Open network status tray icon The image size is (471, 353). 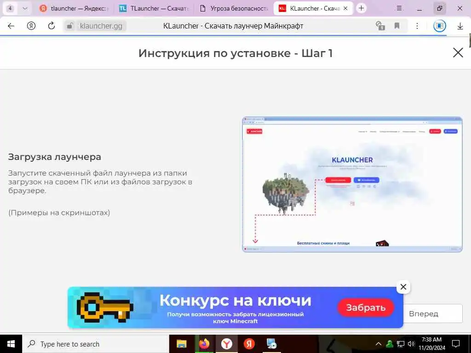[401, 344]
